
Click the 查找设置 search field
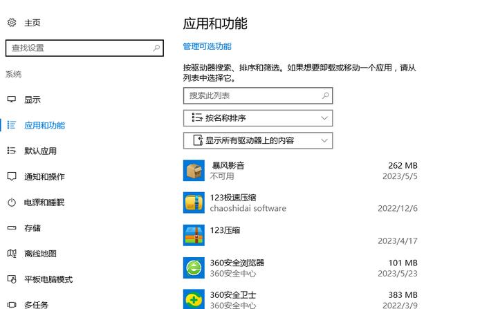click(x=84, y=48)
